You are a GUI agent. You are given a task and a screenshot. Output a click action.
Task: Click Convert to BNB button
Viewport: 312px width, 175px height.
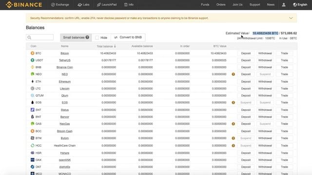(x=128, y=37)
